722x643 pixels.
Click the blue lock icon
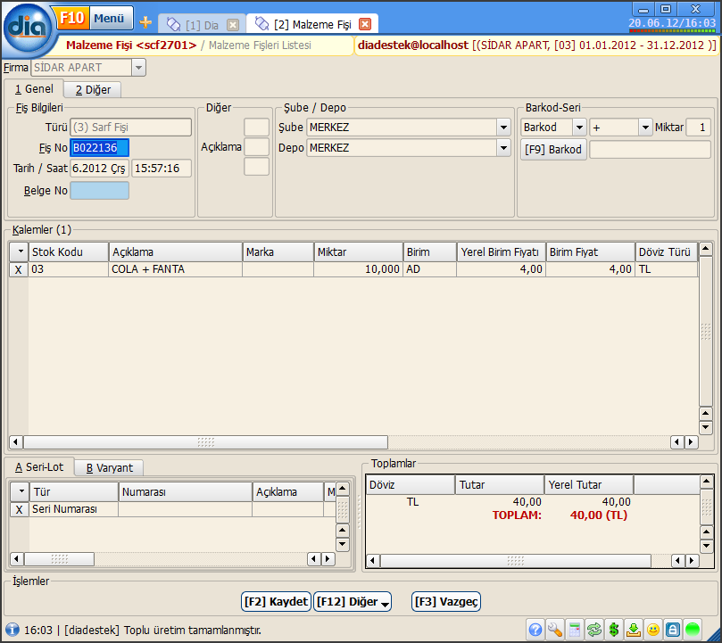[x=673, y=630]
